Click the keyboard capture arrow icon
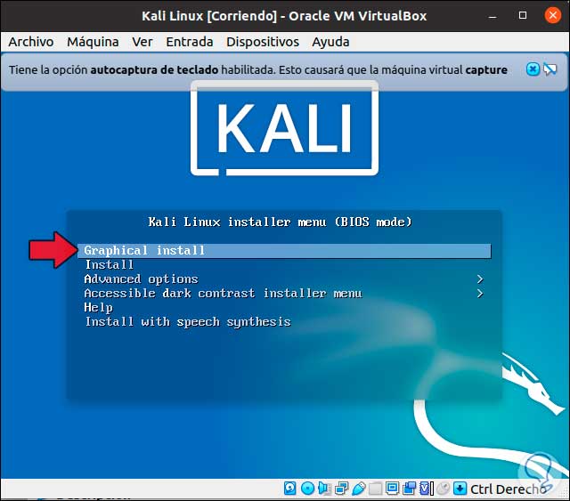The width and height of the screenshot is (570, 501). click(460, 489)
